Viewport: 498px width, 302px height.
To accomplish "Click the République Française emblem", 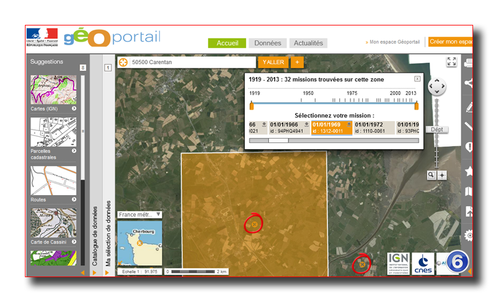I will (42, 37).
